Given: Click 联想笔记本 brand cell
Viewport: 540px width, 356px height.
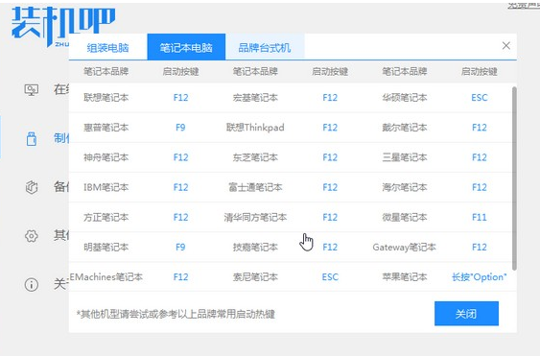Looking at the screenshot, I should click(106, 98).
